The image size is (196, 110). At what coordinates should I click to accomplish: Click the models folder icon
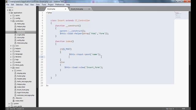pyautogui.click(x=13, y=62)
